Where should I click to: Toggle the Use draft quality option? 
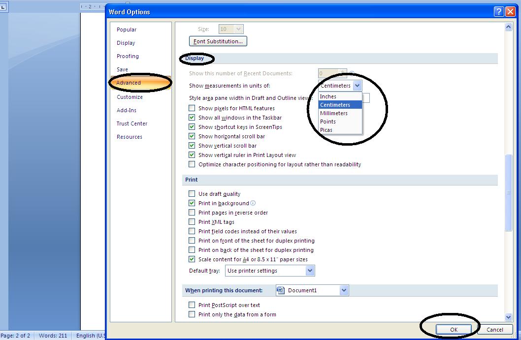pos(192,194)
